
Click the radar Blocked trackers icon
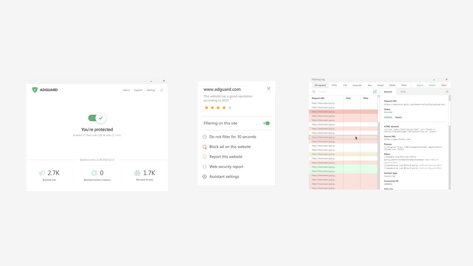pos(94,173)
